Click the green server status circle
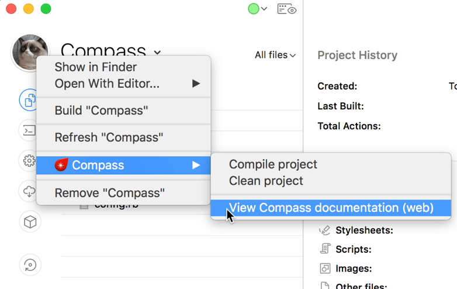Image resolution: width=457 pixels, height=289 pixels. point(253,9)
